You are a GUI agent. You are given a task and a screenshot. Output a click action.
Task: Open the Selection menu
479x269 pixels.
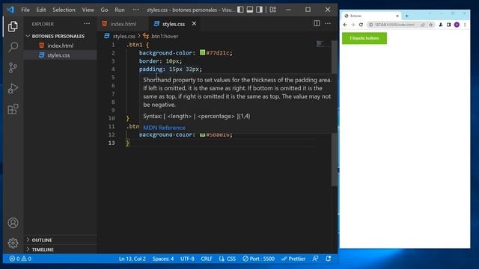(x=64, y=10)
